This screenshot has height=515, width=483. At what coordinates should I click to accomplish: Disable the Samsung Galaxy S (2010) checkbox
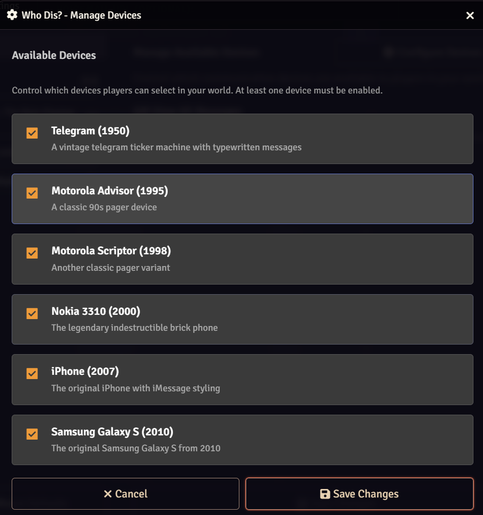pyautogui.click(x=32, y=434)
